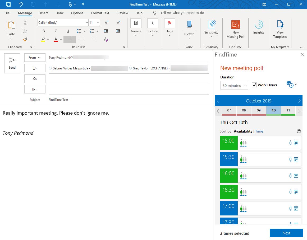Viewport: 307px width, 240px height.
Task: Click the Paste clipboard icon
Action: [11, 25]
